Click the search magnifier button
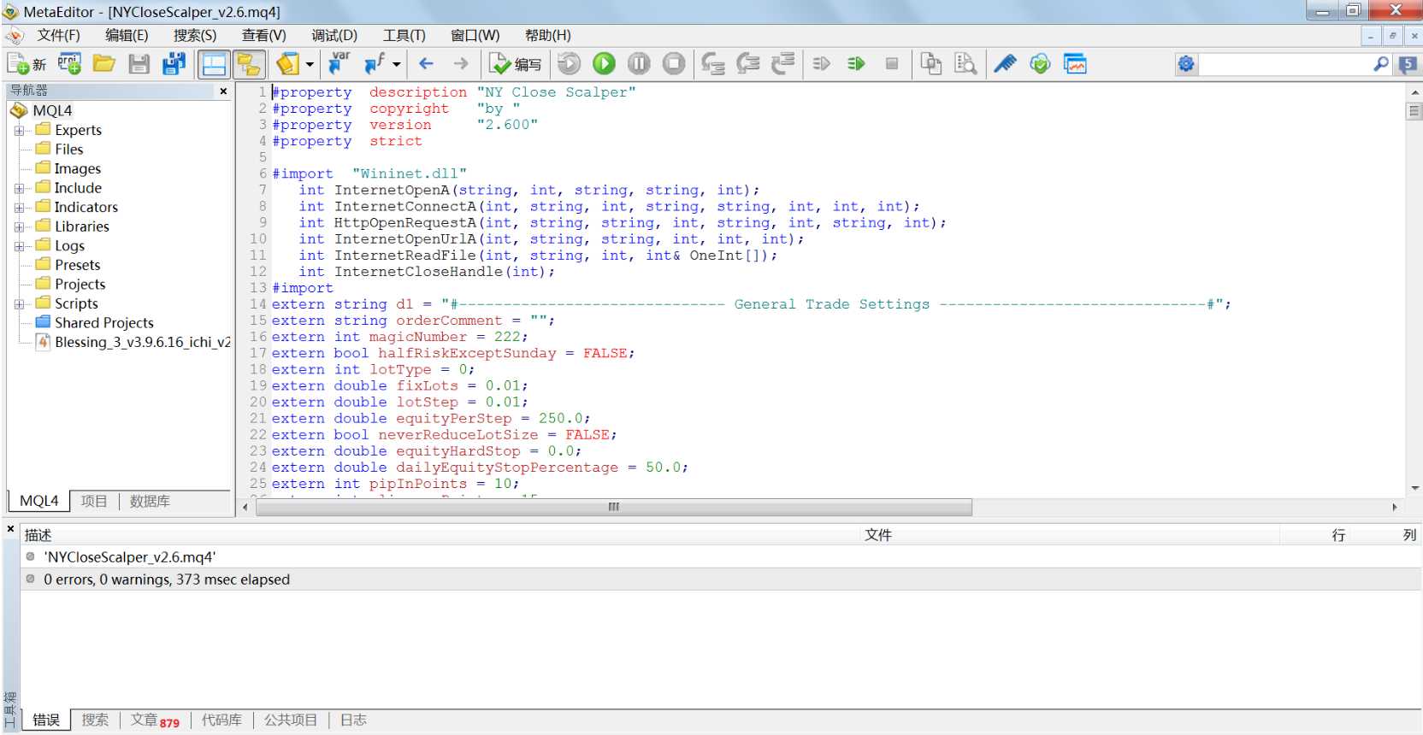The image size is (1423, 735). [x=1381, y=64]
